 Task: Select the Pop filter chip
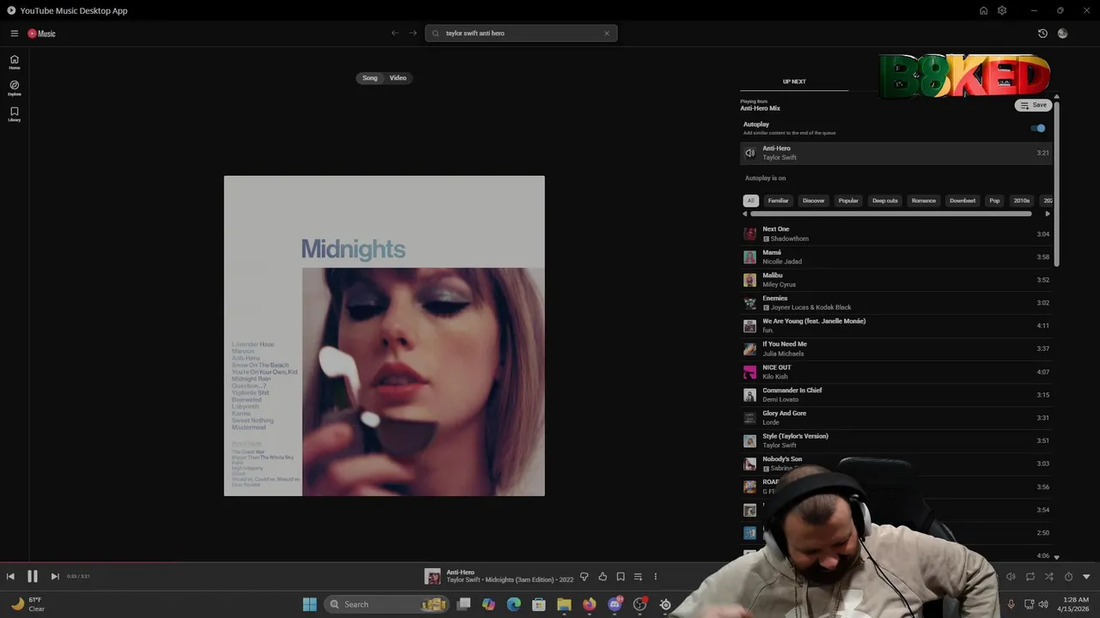[x=994, y=201]
